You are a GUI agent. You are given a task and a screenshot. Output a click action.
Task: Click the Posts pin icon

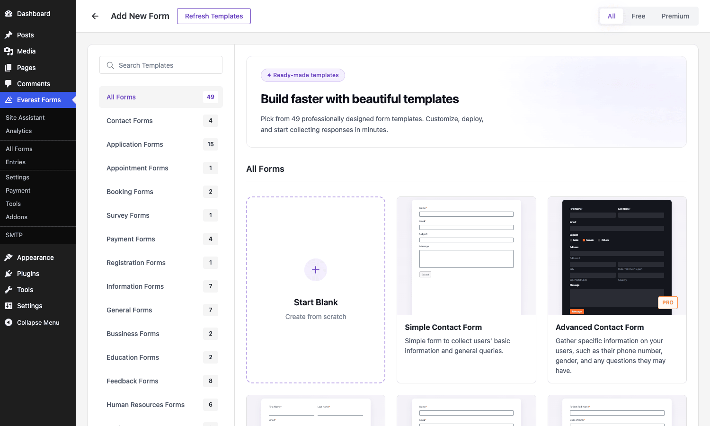pos(9,35)
